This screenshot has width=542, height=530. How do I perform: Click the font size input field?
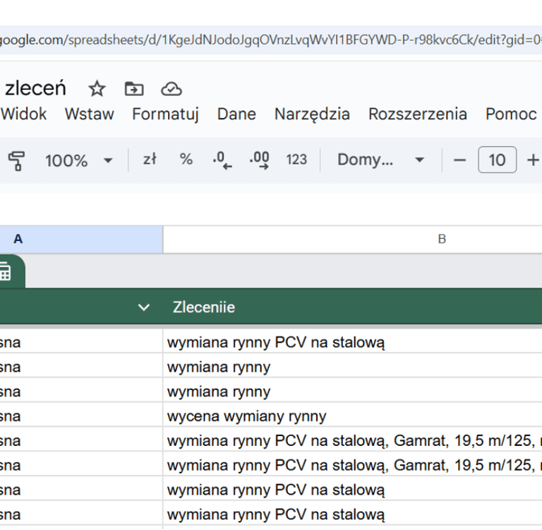coord(497,160)
